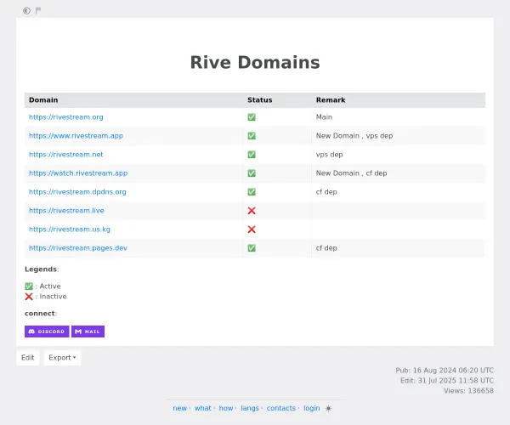Viewport: 510px width, 425px height.
Task: Open the rivestream.org link
Action: 65,117
